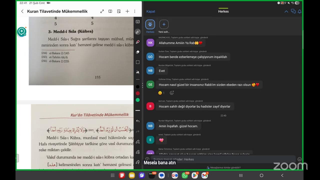Select the pen drawing tool
The height and width of the screenshot is (180, 320).
point(138,32)
